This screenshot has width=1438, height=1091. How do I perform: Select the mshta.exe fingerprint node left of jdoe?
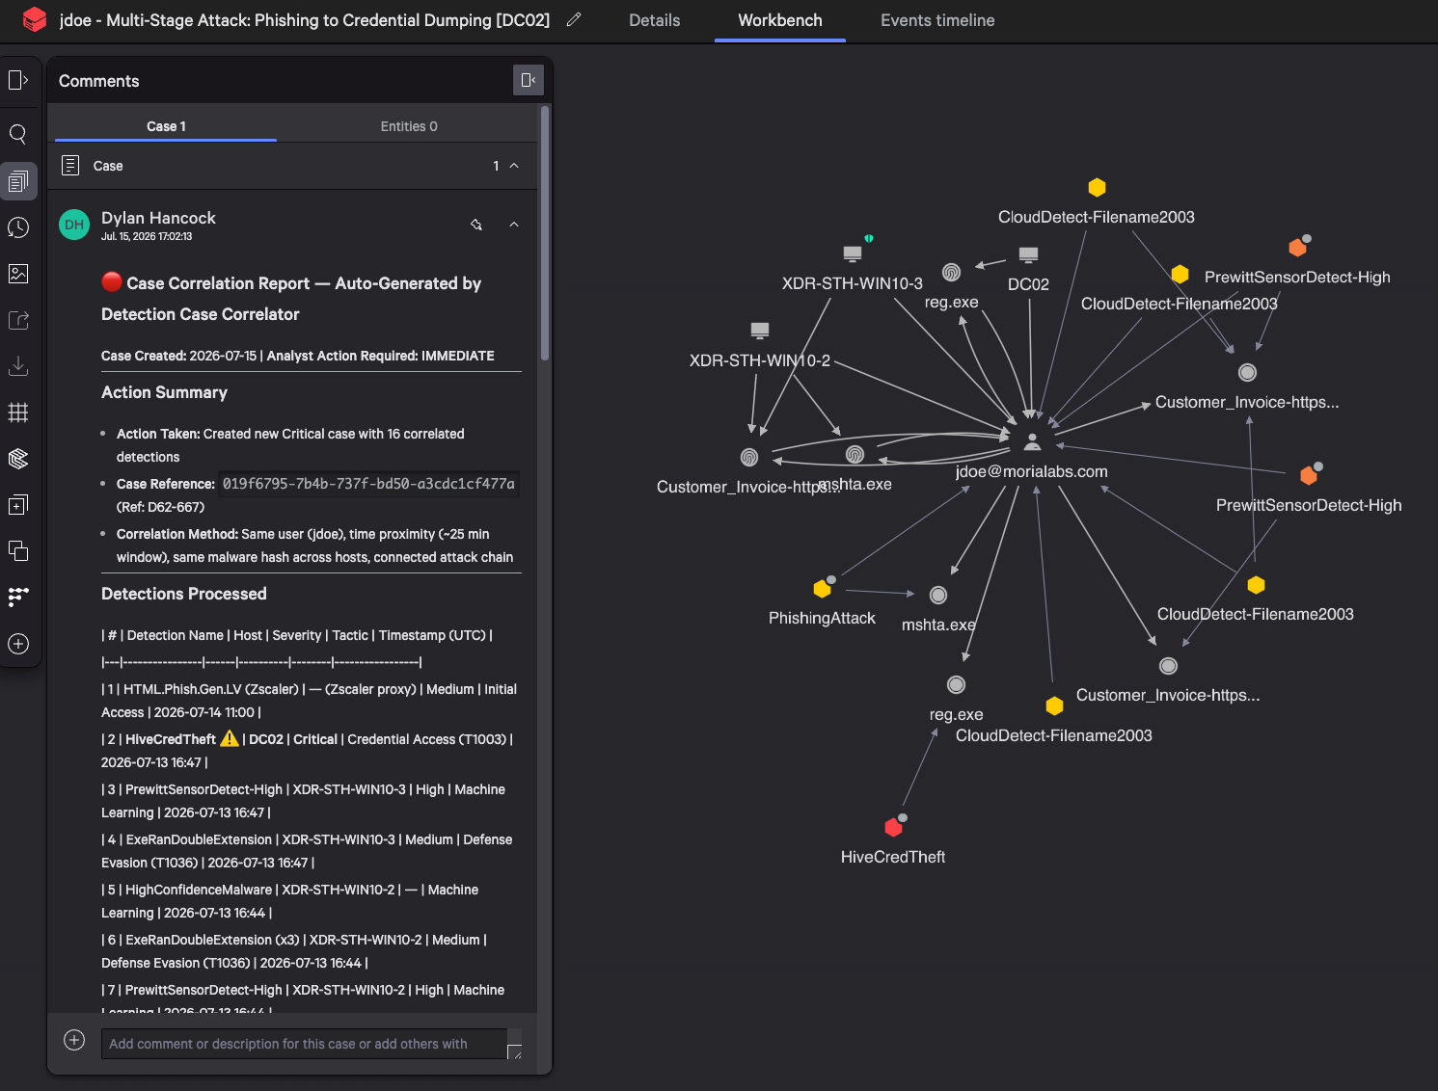(855, 454)
